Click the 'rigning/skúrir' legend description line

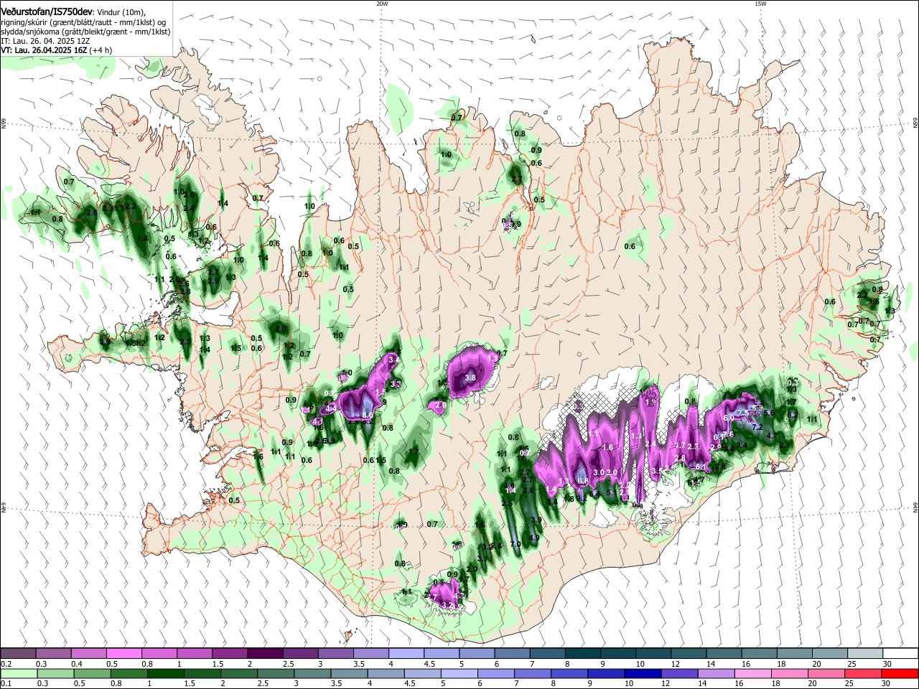click(x=83, y=22)
